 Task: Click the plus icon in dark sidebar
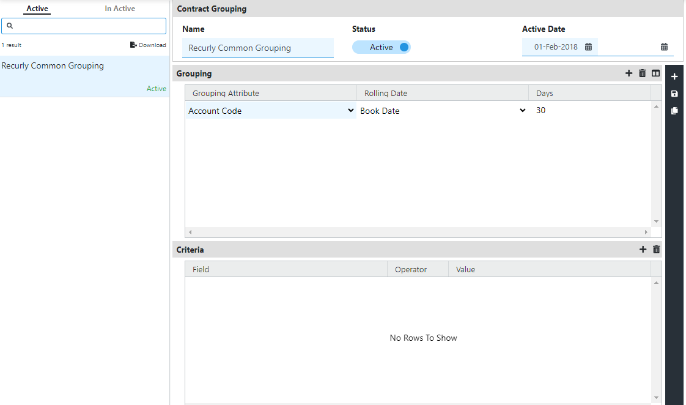(674, 76)
